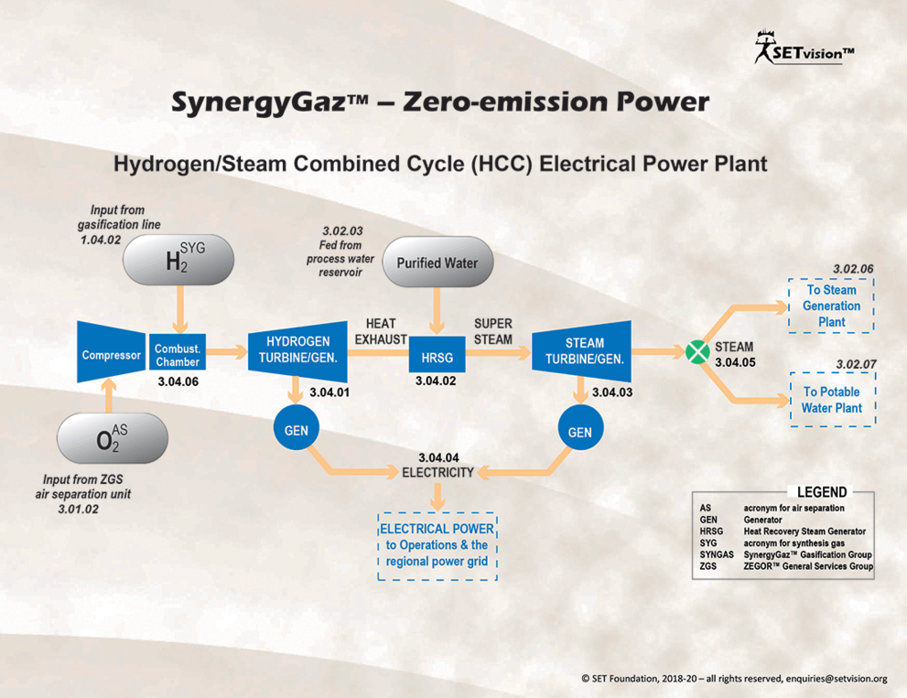The width and height of the screenshot is (907, 698).
Task: Click the enquiries@setvision.org email address
Action: point(837,679)
